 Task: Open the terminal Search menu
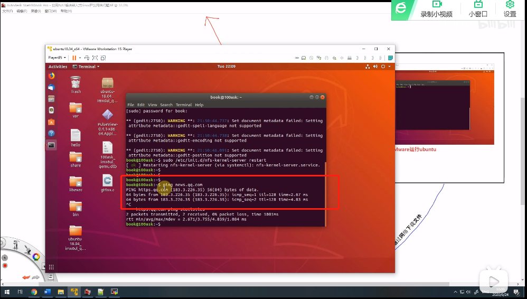166,105
